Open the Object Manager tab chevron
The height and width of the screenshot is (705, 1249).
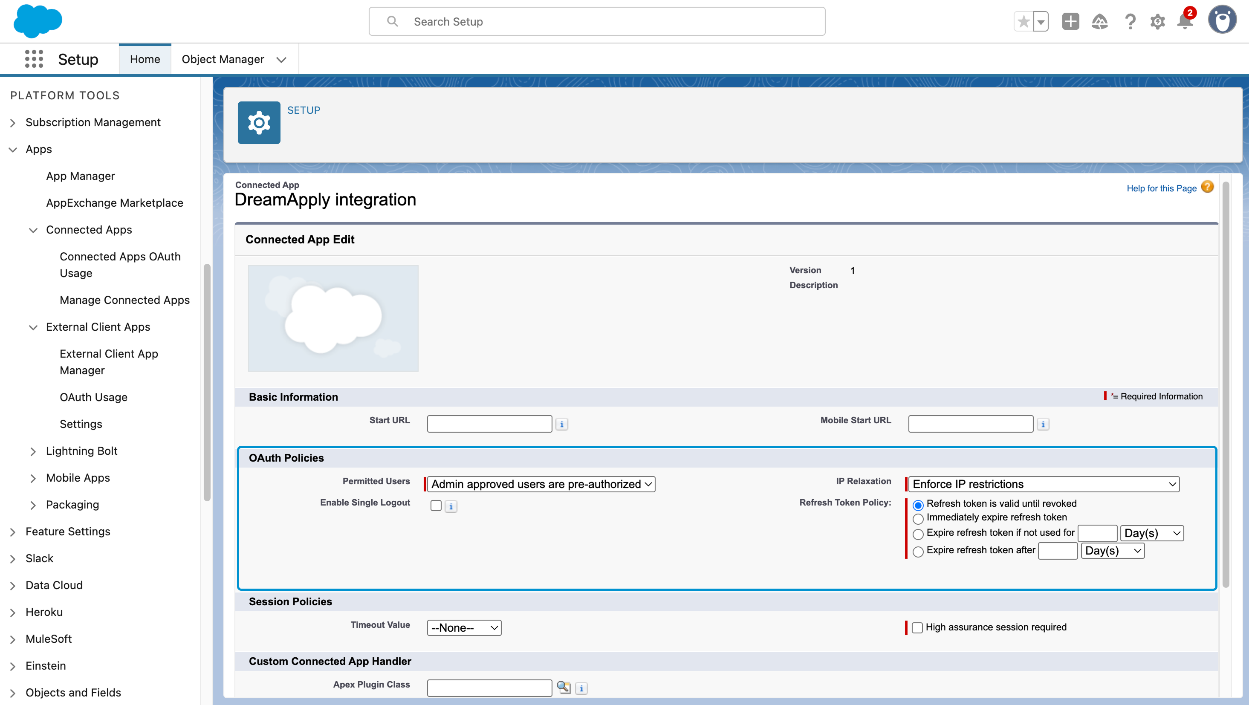[x=281, y=60]
